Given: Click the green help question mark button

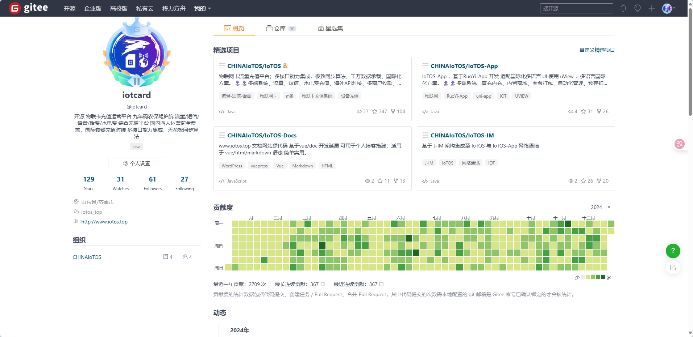Looking at the screenshot, I should (673, 251).
